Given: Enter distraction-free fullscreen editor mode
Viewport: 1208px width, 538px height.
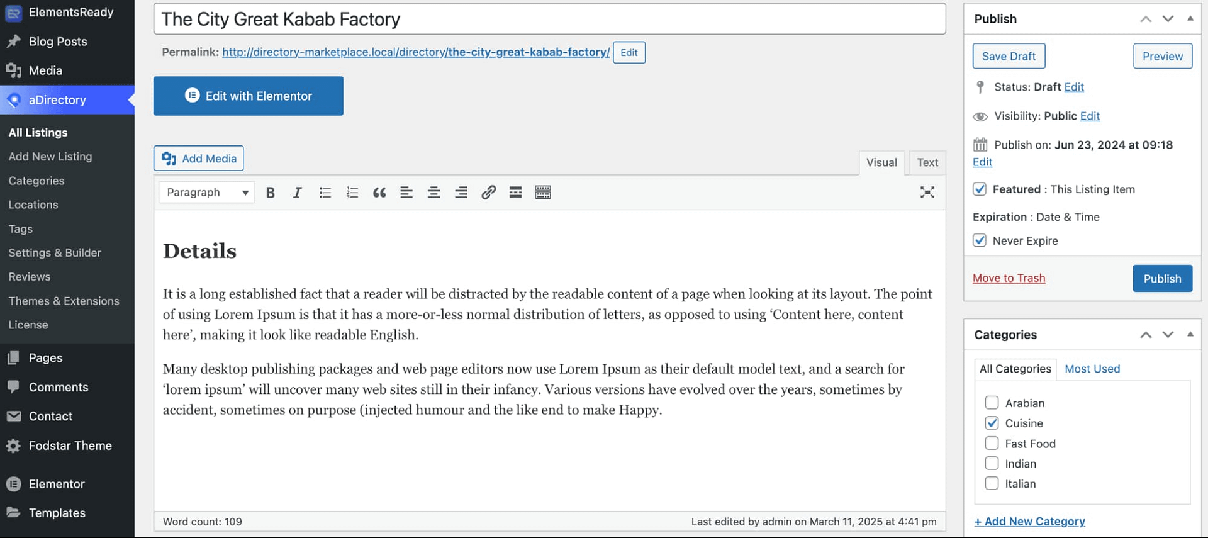Looking at the screenshot, I should (x=927, y=193).
